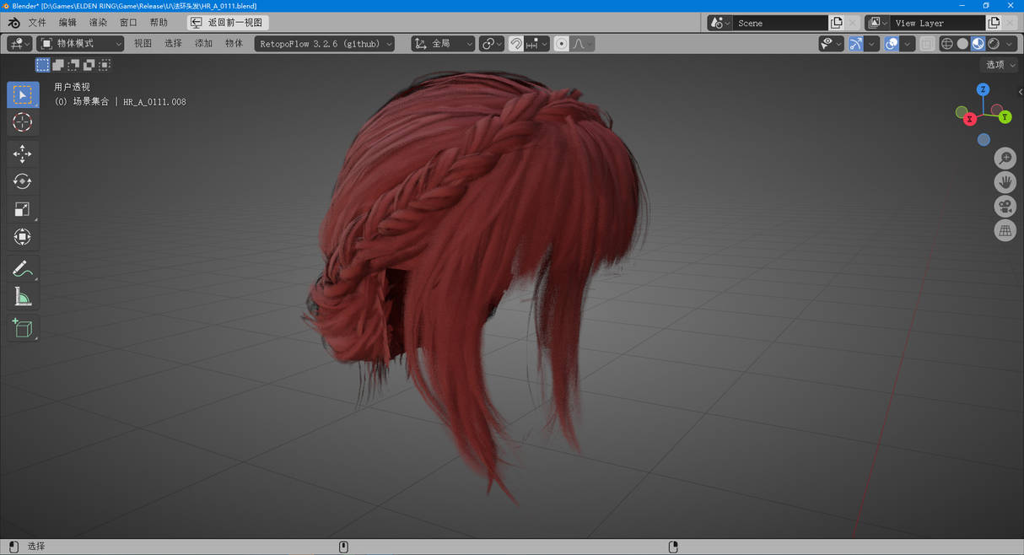Select the Transform tool
Screen dimensions: 1024x555
click(x=23, y=237)
